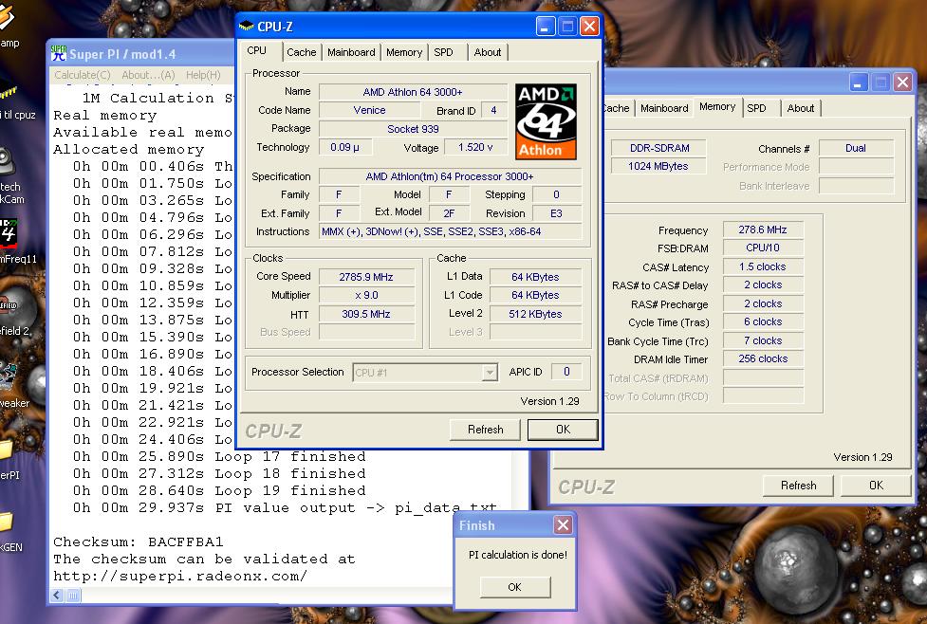Click the Voltage value 1.520 v

(x=474, y=147)
